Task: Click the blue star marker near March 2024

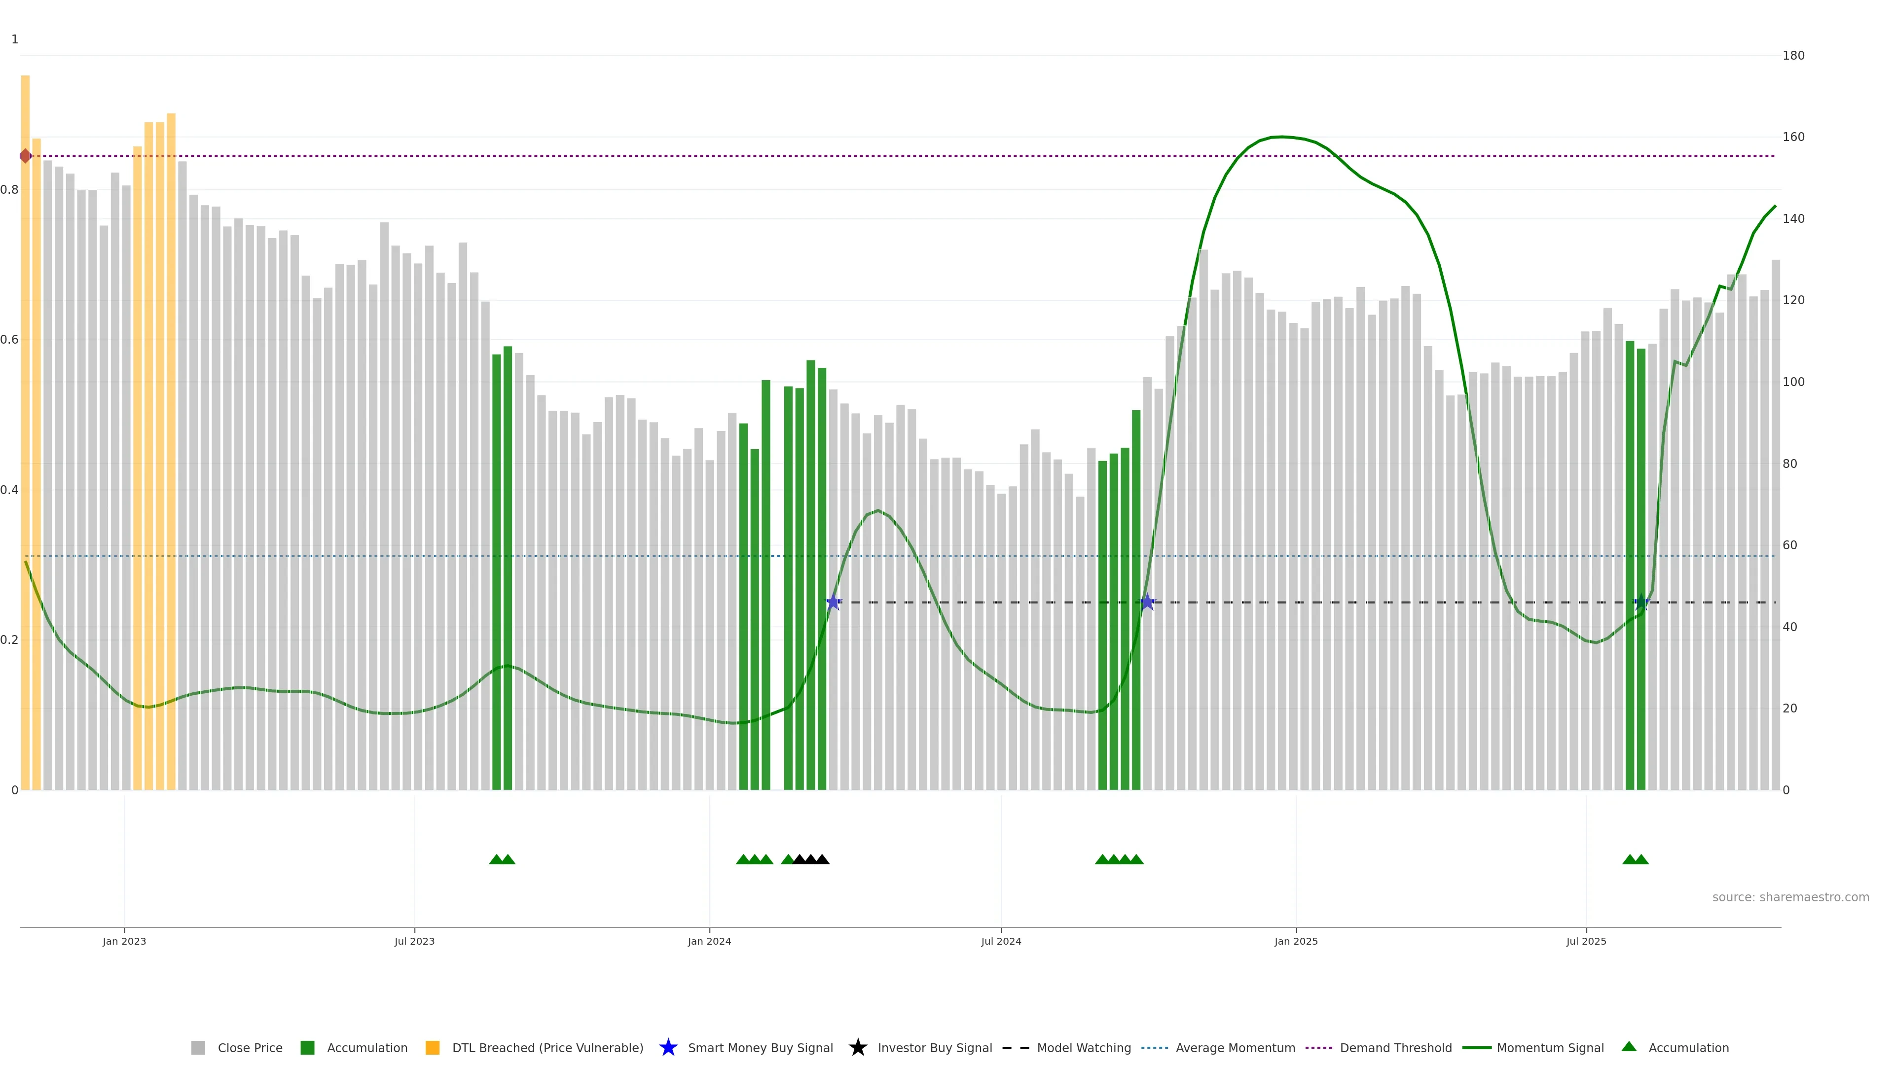Action: click(x=833, y=602)
